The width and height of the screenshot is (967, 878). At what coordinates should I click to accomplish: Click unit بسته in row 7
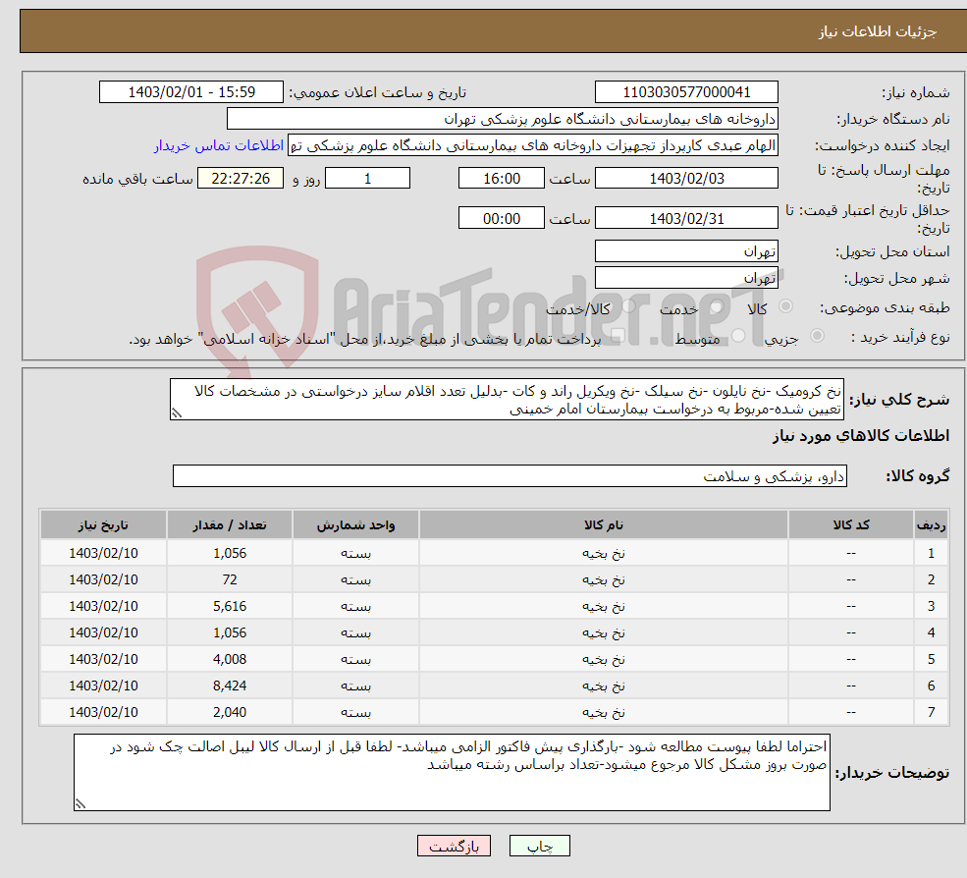click(x=355, y=713)
